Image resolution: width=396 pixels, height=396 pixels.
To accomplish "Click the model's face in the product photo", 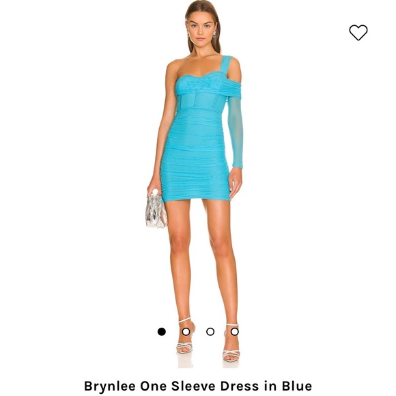I will pyautogui.click(x=201, y=29).
